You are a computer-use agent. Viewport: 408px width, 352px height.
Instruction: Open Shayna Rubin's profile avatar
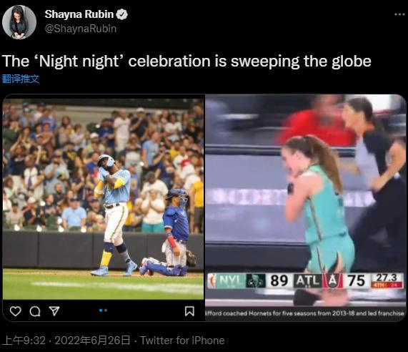19,22
